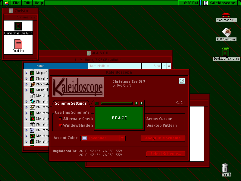Screen dimensions: 241x181
Task: Enable the Alternate Check checkbox
Action: pyautogui.click(x=60, y=119)
